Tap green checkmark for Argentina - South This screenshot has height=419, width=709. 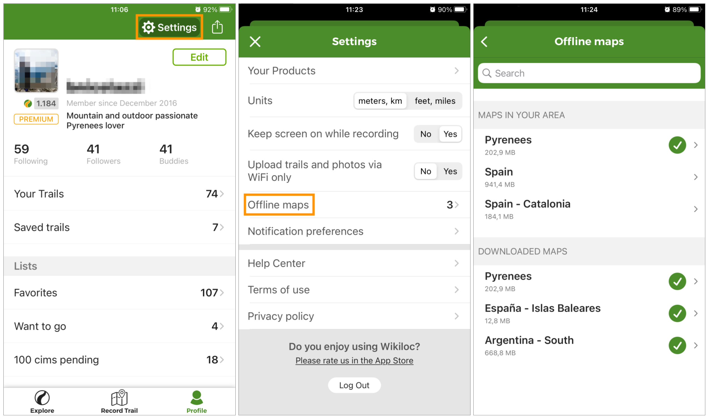[677, 345]
